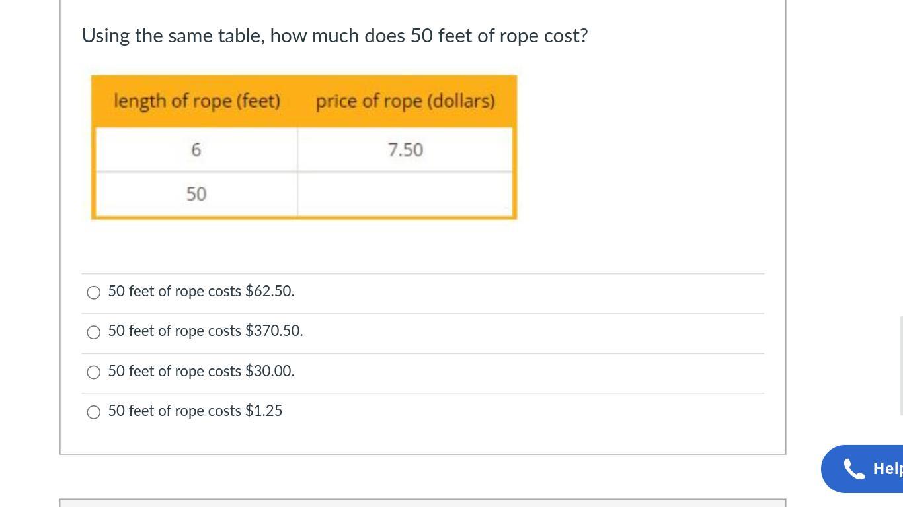Click the table cell showing 6
The image size is (903, 507).
196,150
